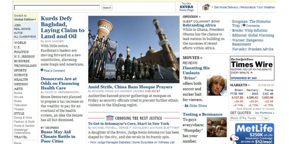Click the mosque and soldiers photo

point(134,50)
